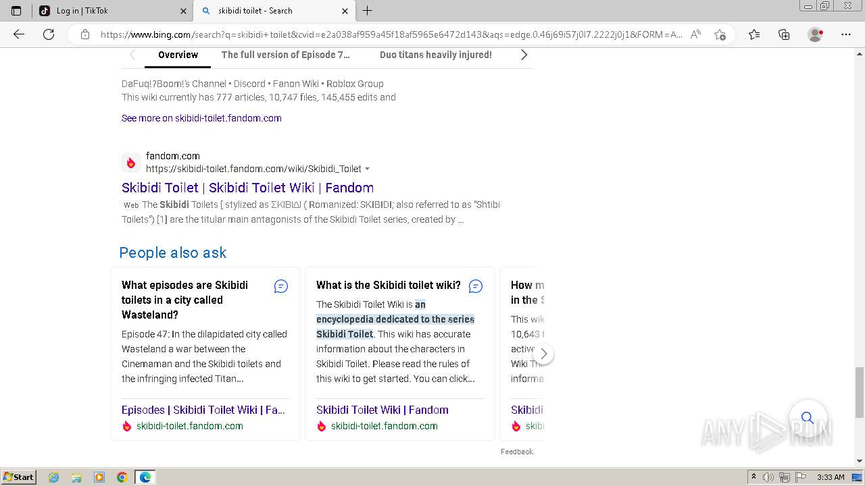The image size is (865, 486).
Task: Visit skibidi-toilet.fandom.com under Episodes card
Action: pos(190,426)
